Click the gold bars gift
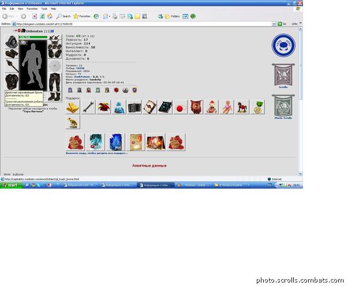 coord(73,107)
